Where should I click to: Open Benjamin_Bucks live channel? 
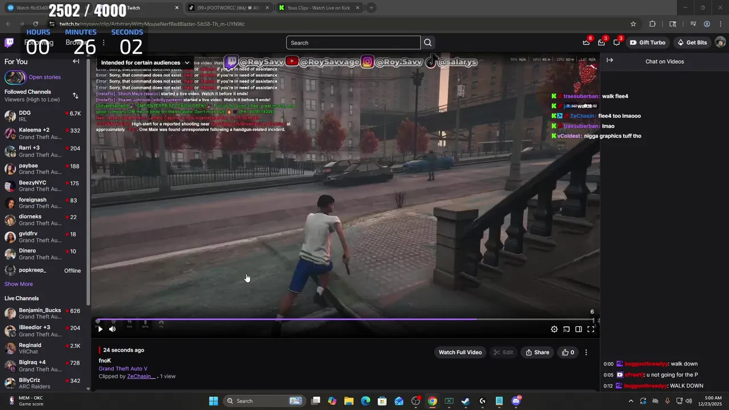(x=43, y=313)
